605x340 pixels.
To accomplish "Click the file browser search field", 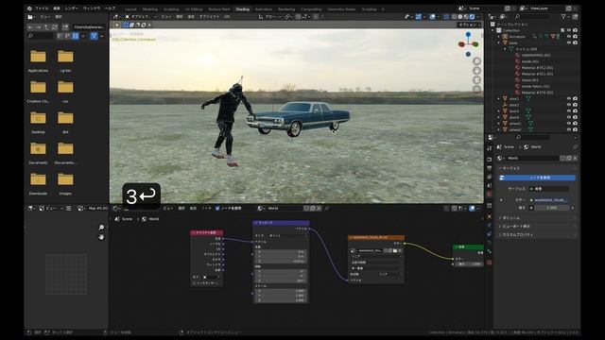I will click(x=40, y=36).
